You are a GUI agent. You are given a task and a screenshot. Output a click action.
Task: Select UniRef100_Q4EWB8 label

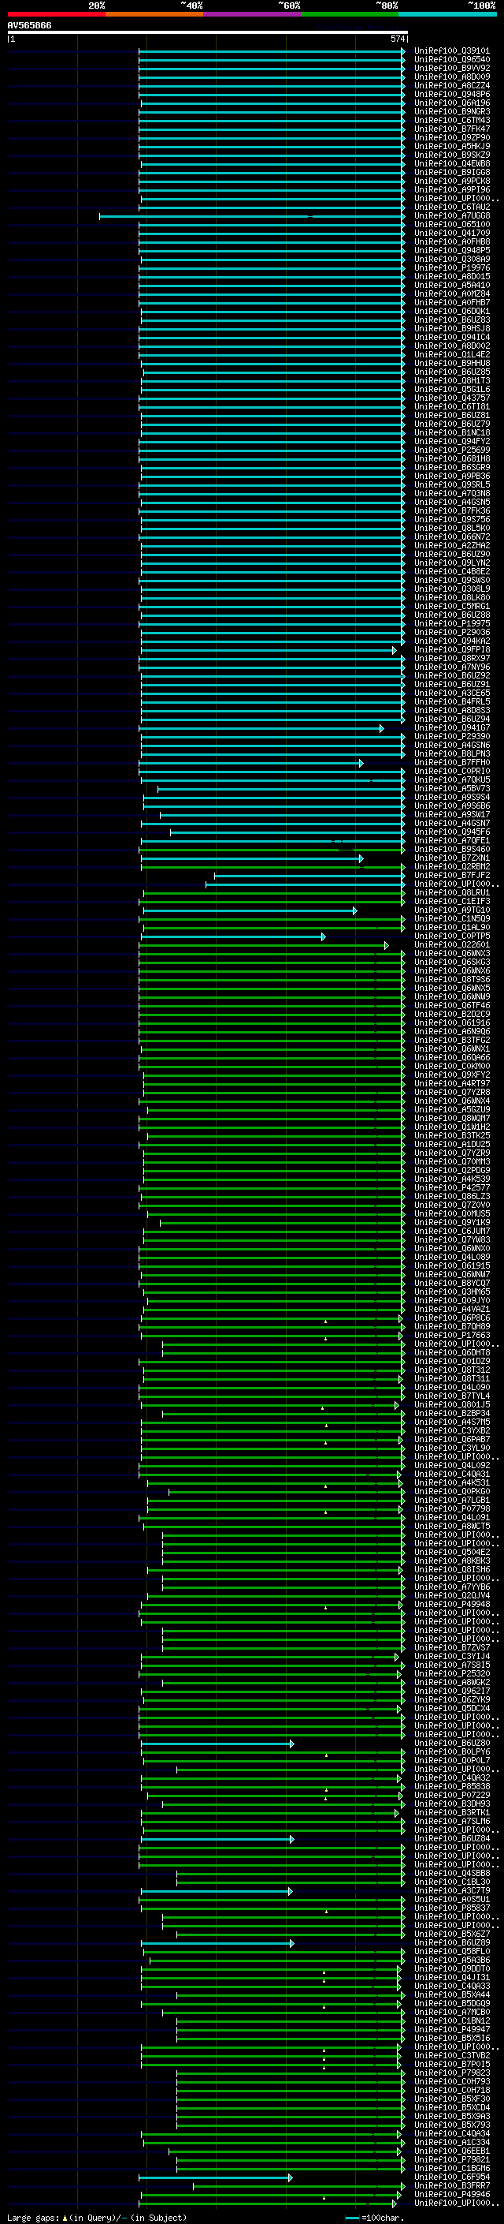[x=452, y=163]
